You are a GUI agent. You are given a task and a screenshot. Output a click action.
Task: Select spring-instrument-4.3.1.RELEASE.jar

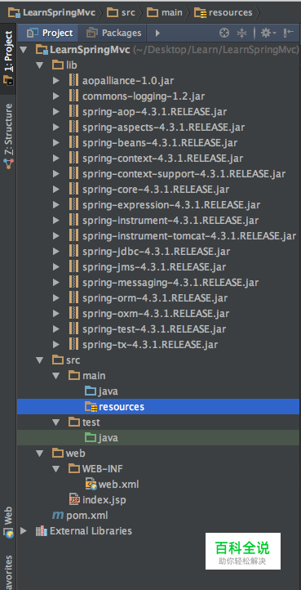coord(170,220)
